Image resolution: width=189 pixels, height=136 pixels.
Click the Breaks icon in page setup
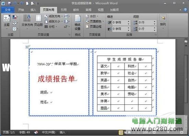tap(67, 16)
